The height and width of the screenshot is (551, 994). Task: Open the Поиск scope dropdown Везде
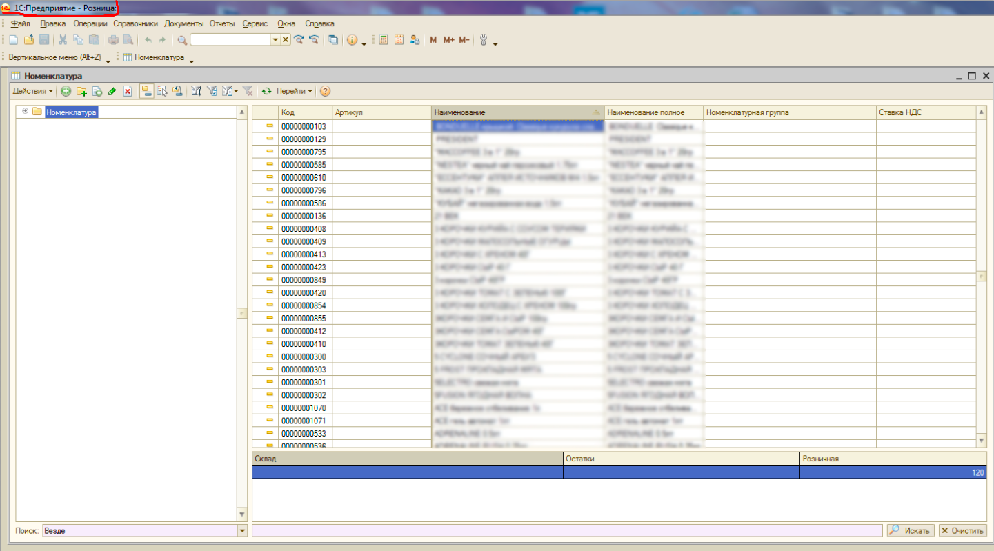click(242, 530)
